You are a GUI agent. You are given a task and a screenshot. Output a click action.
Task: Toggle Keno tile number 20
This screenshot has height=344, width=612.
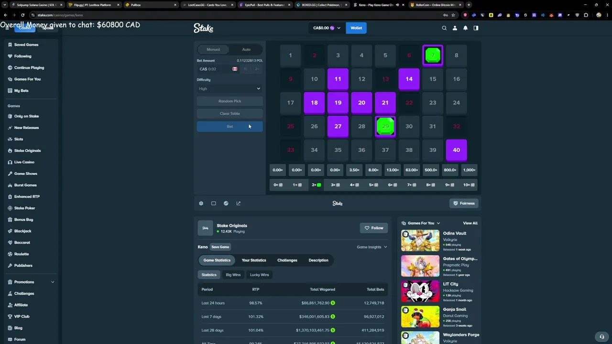(x=361, y=103)
